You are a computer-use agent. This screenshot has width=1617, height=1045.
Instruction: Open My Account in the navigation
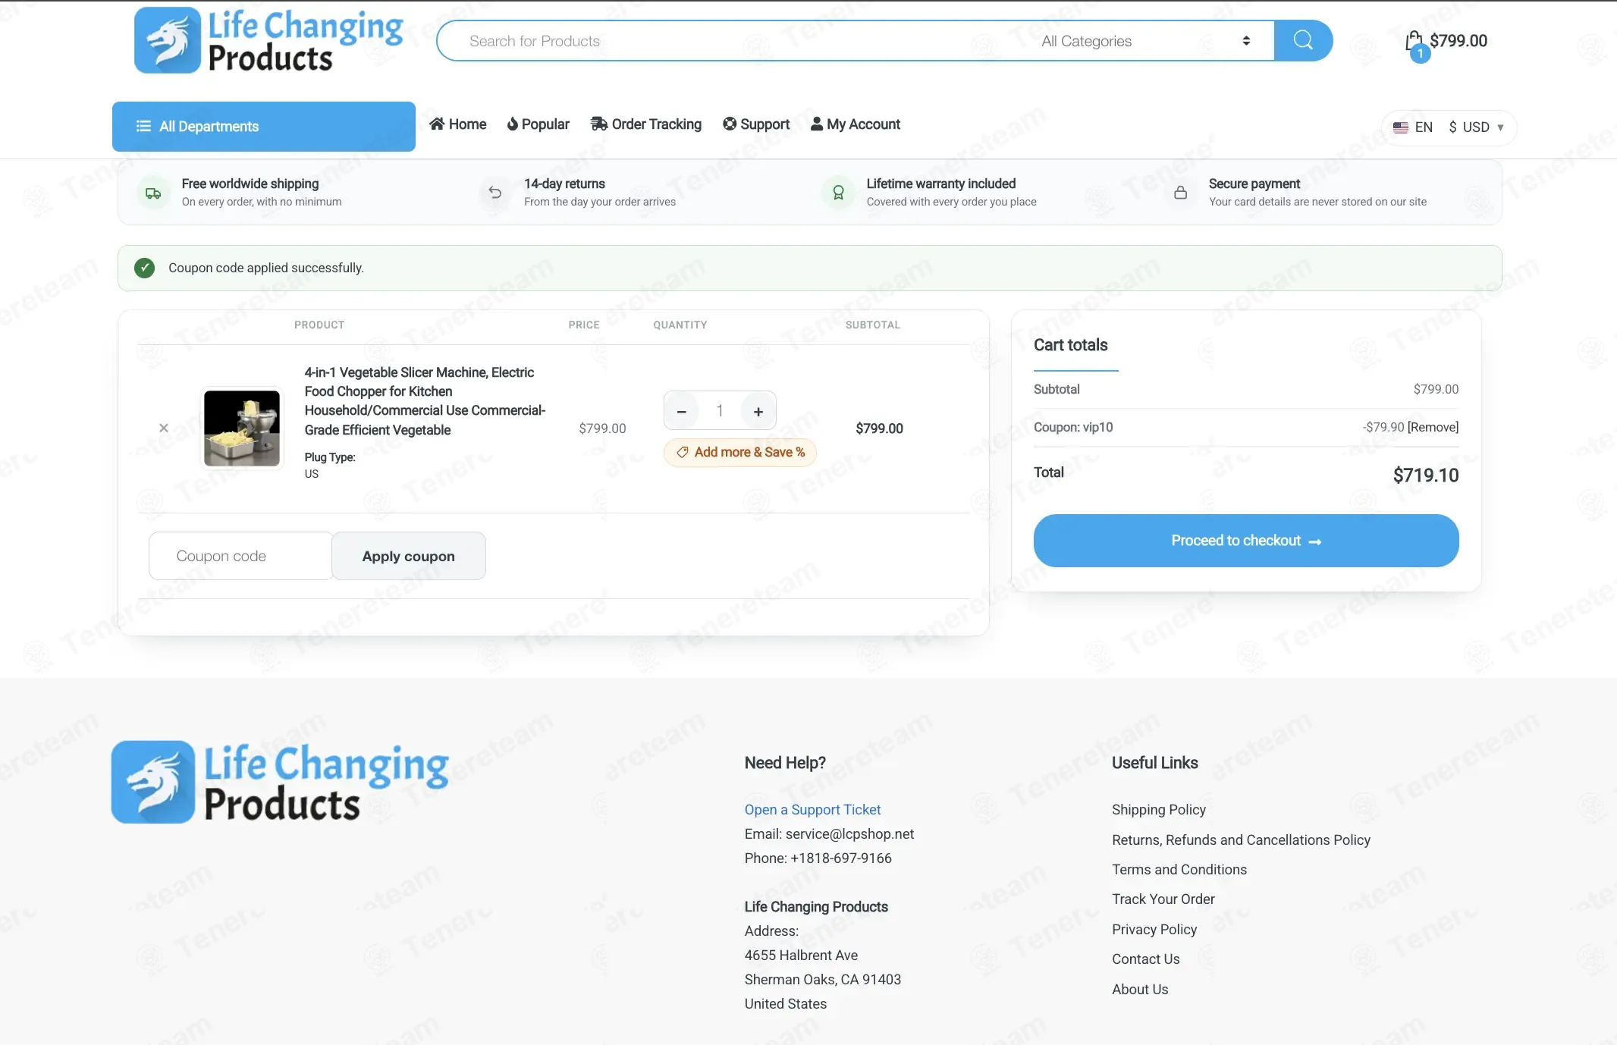pyautogui.click(x=856, y=124)
